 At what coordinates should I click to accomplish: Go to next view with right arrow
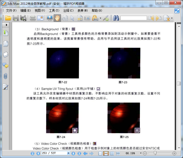click(91, 153)
